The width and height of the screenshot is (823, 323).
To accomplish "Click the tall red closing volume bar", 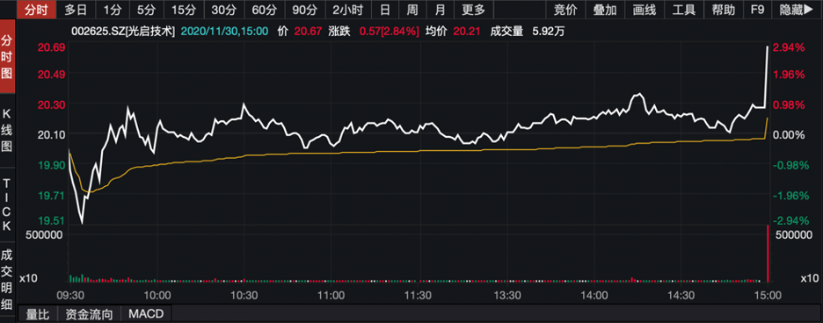I will pyautogui.click(x=768, y=254).
